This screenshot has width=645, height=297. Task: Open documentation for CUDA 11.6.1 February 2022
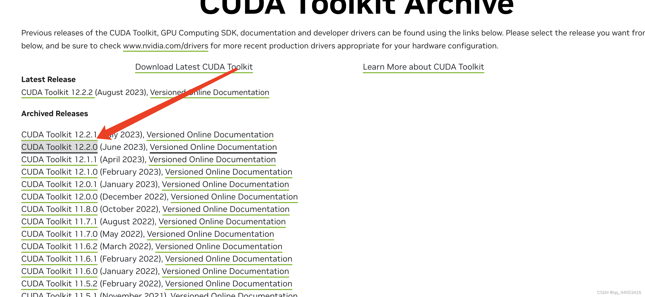pos(228,259)
